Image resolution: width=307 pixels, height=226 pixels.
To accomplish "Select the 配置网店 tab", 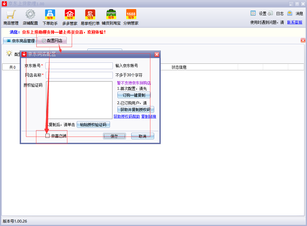I will [52, 40].
